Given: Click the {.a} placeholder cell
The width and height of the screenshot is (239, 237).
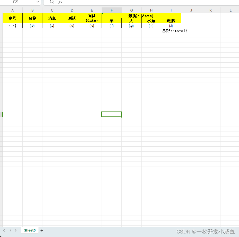Looking at the screenshot, I should click(x=12, y=26).
